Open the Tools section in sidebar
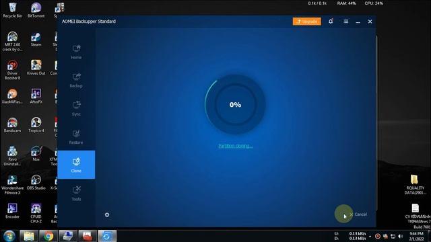Viewport: 431px width, 242px height. tap(76, 194)
